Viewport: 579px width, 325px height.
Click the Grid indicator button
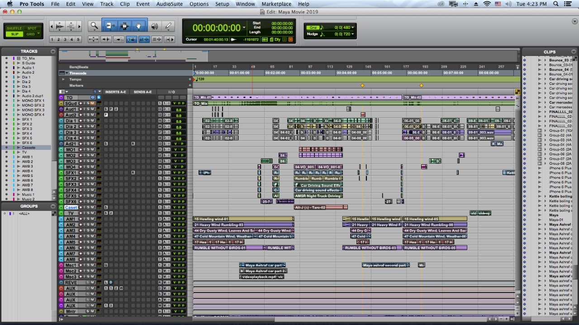point(314,28)
